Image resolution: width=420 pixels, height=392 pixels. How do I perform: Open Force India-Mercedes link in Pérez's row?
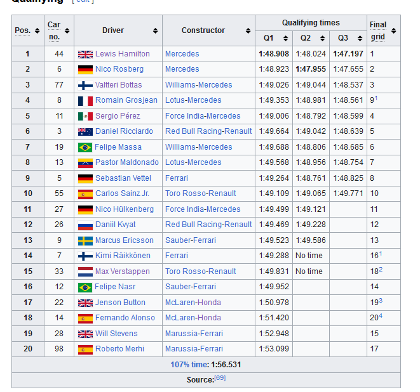coord(203,116)
